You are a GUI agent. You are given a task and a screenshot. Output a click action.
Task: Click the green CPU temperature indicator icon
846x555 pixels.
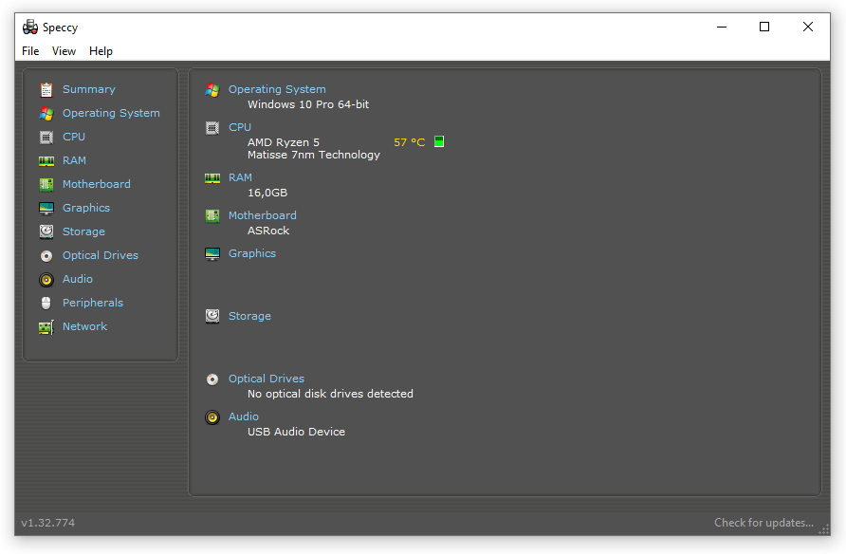point(439,141)
